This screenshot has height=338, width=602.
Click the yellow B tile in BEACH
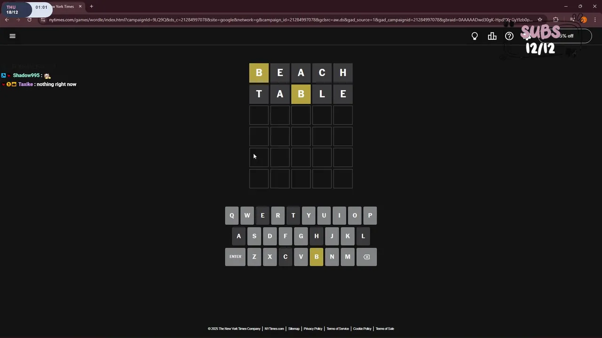pos(259,73)
